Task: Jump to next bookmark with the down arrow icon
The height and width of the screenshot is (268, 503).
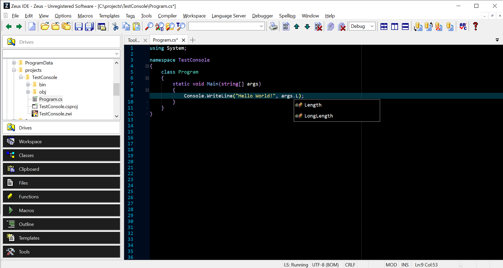Action: (x=307, y=27)
